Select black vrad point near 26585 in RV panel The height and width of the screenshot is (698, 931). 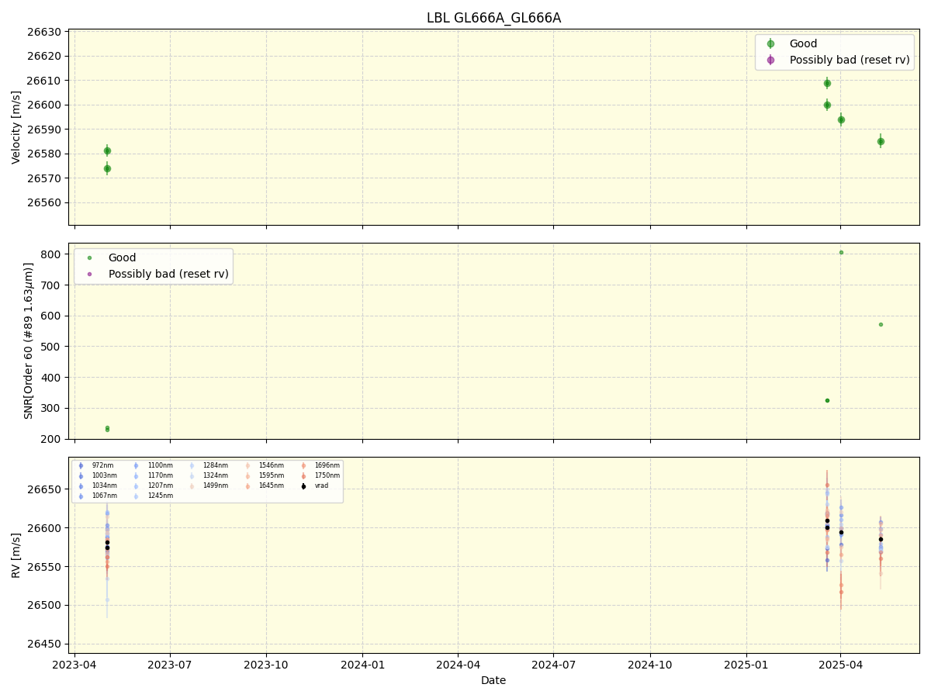tap(881, 539)
